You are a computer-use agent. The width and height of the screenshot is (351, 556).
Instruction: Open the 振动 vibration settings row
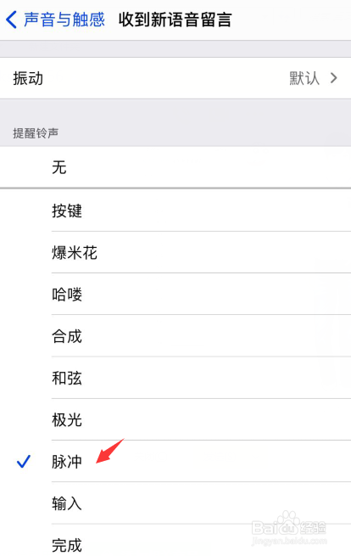tap(175, 78)
